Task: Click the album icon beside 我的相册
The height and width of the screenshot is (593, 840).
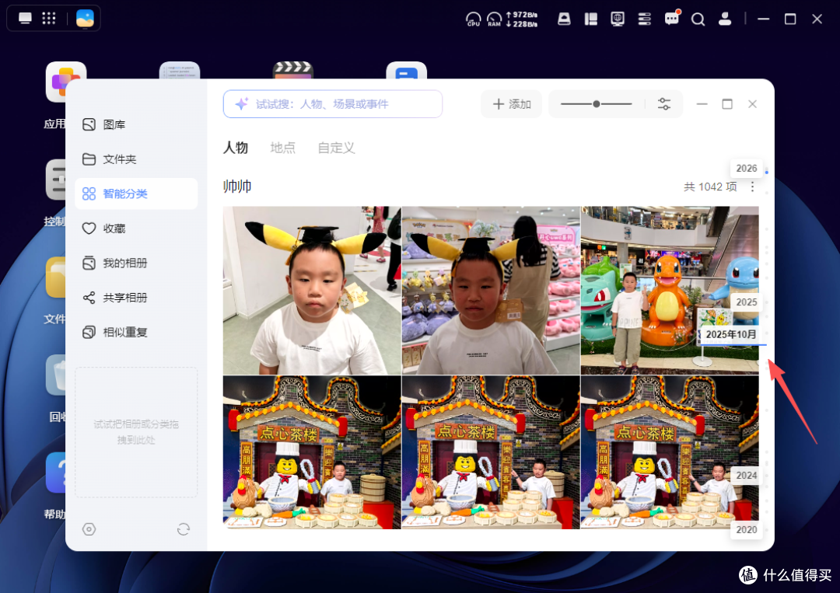Action: (x=89, y=263)
